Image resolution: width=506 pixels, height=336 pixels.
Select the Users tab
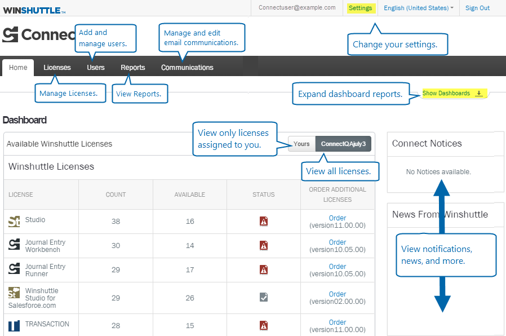click(96, 68)
